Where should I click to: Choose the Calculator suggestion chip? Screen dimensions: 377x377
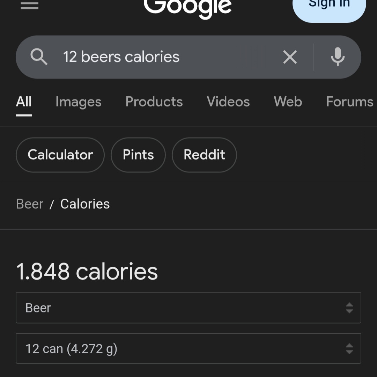(60, 155)
